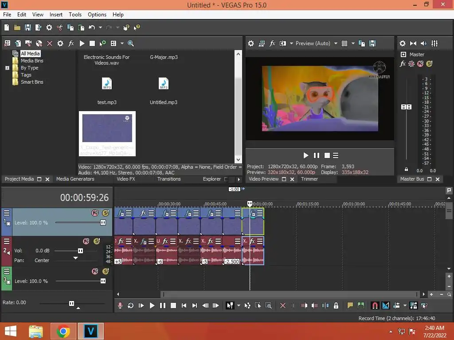Pause video in the preview window
Image resolution: width=454 pixels, height=340 pixels.
tap(317, 155)
